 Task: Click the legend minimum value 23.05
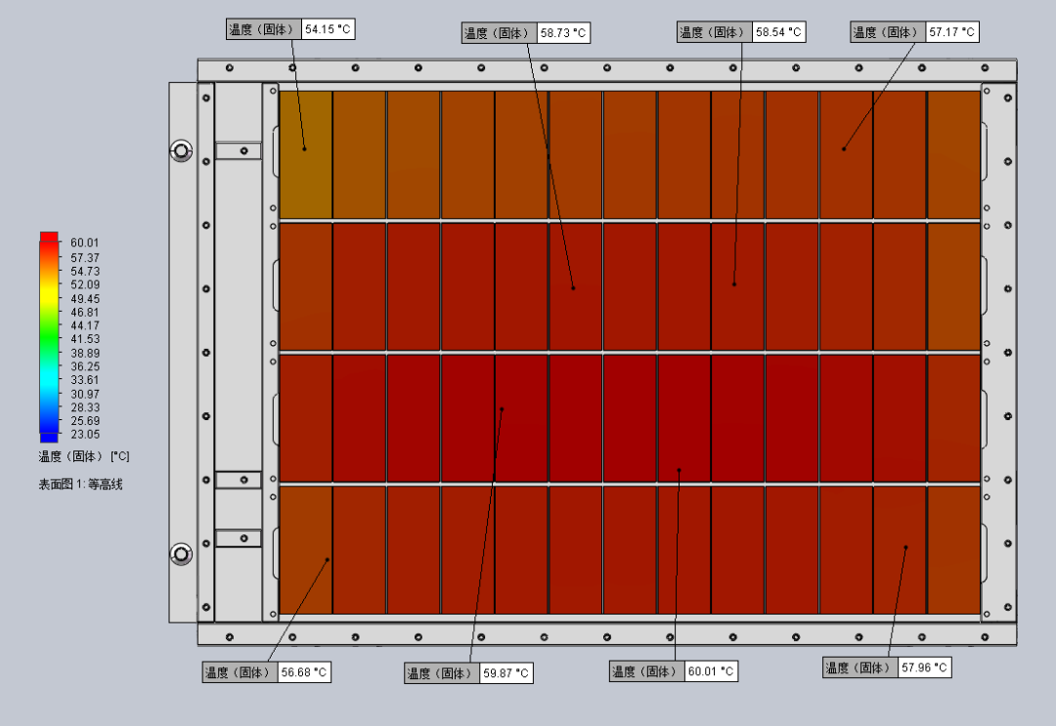[x=83, y=434]
